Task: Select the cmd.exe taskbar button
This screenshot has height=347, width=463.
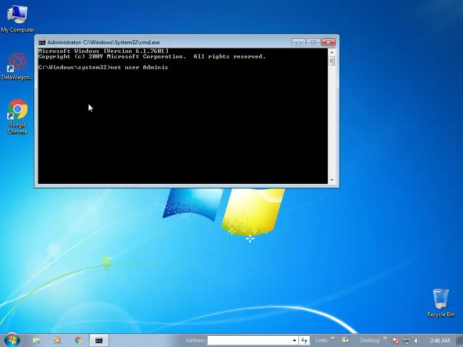Action: point(99,341)
